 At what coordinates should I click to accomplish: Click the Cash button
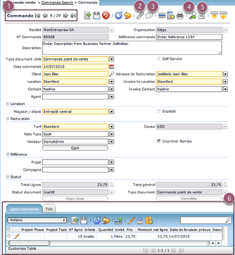[x=75, y=148]
